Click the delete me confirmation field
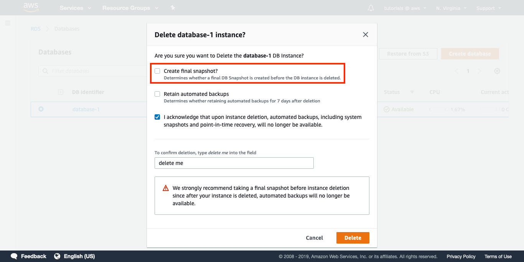Viewport: 524px width, 262px height. click(x=234, y=163)
